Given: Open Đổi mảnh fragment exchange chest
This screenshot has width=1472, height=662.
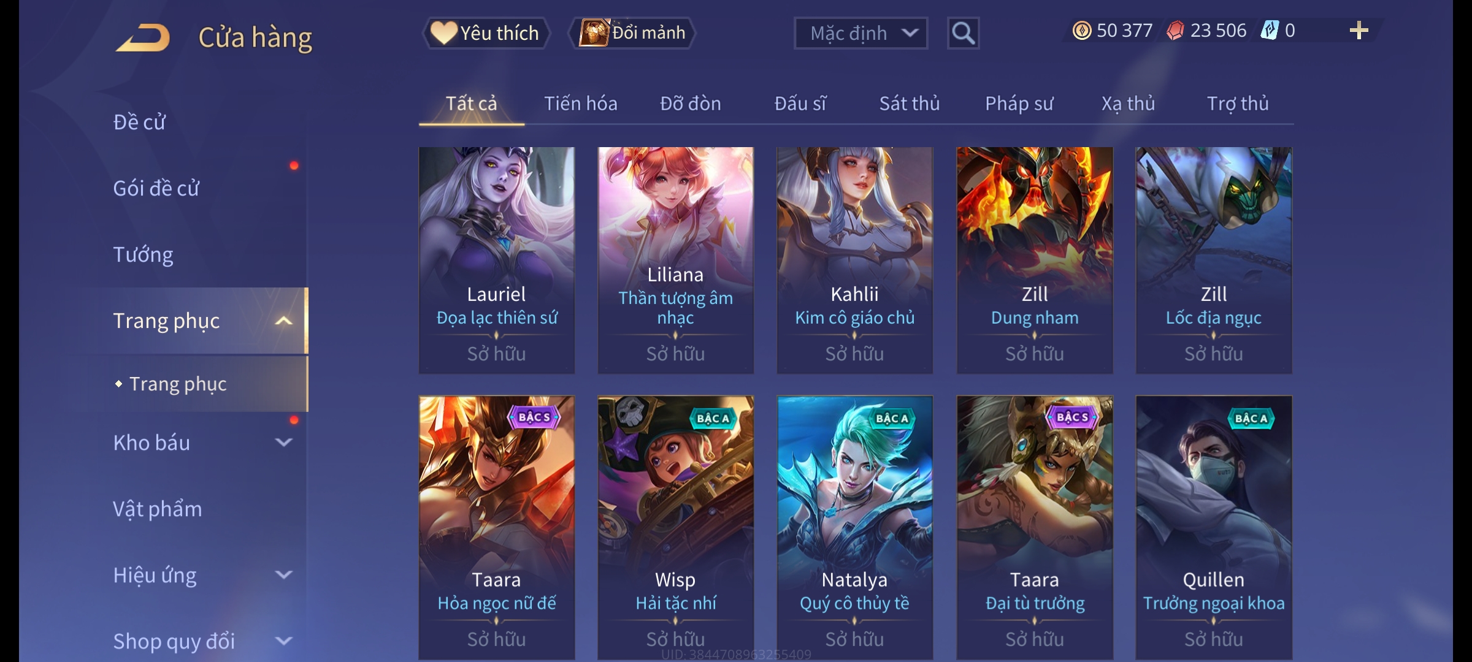Looking at the screenshot, I should coord(632,33).
